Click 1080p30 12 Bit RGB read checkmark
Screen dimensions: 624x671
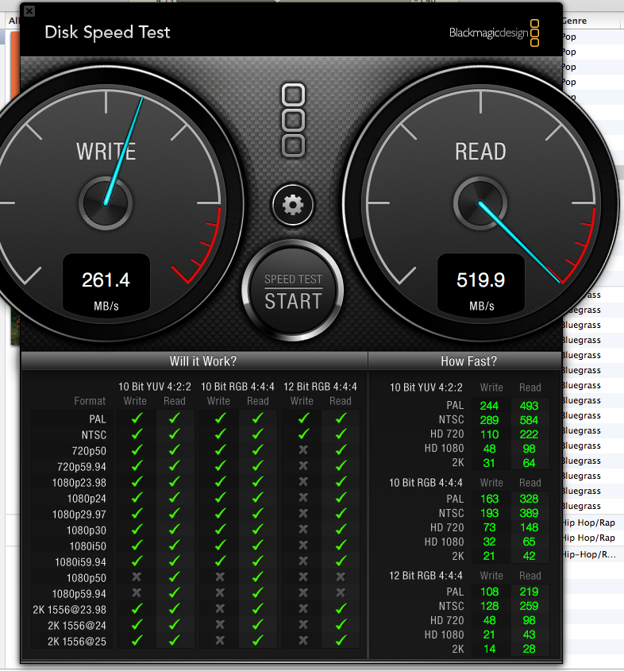(341, 529)
